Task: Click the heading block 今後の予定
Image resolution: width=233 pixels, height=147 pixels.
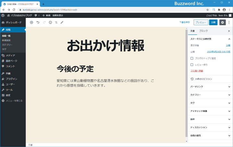Action: coord(75,69)
